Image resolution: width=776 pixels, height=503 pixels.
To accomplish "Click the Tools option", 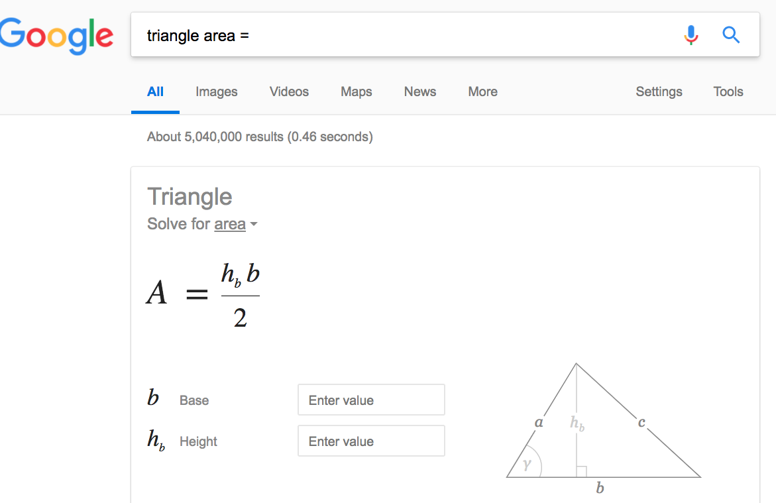I will 728,91.
